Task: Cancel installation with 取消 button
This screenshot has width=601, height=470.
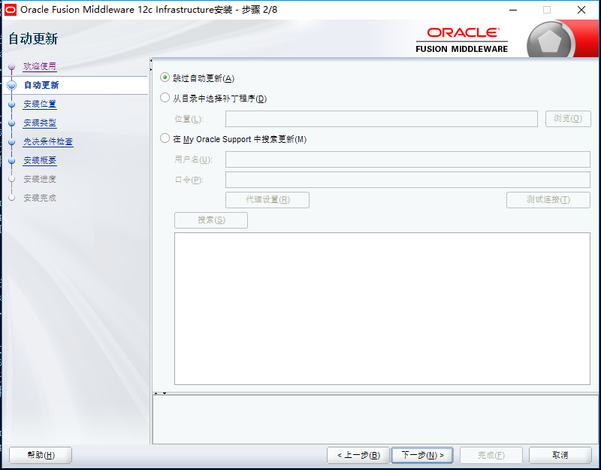Action: pos(560,456)
